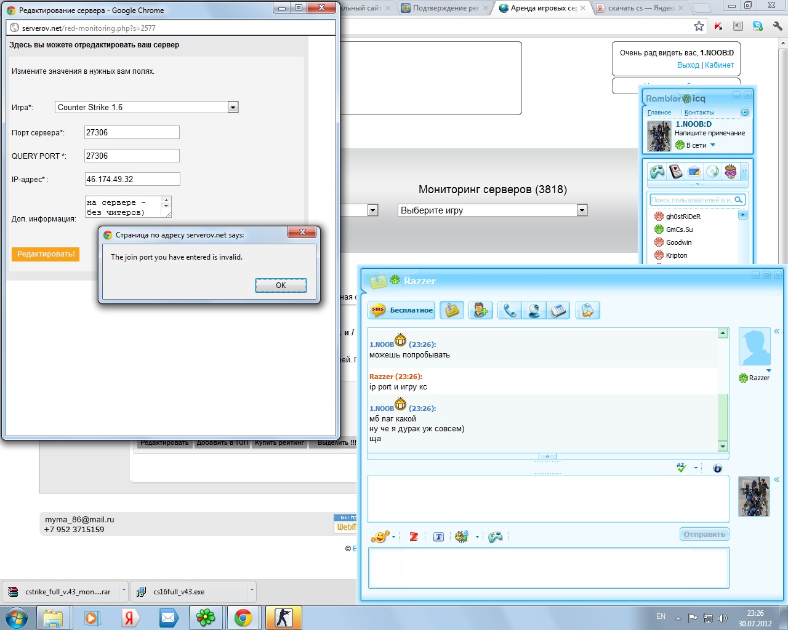Click the games gamepad icon in ICQ panel
The width and height of the screenshot is (788, 630).
[x=657, y=172]
